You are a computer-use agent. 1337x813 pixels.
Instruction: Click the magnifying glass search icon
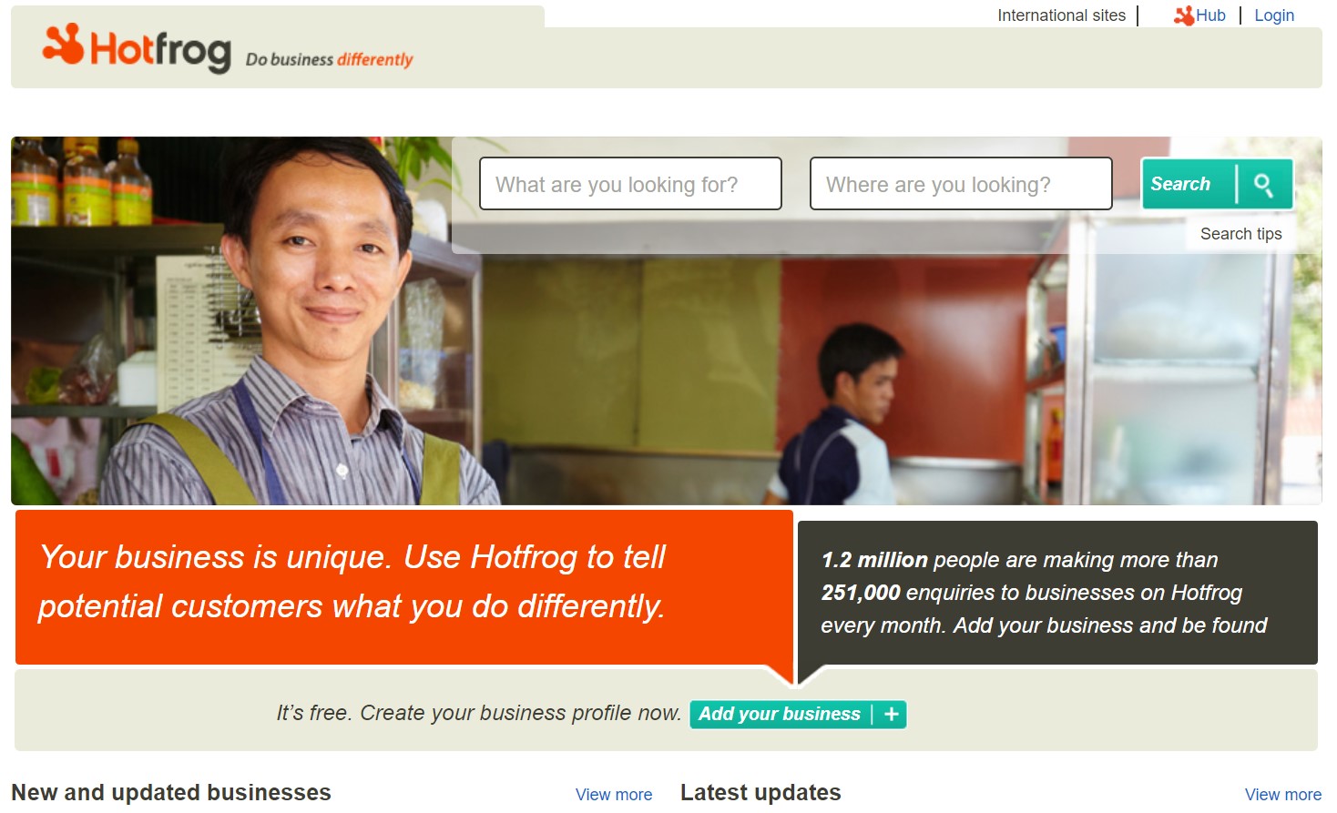coord(1263,185)
